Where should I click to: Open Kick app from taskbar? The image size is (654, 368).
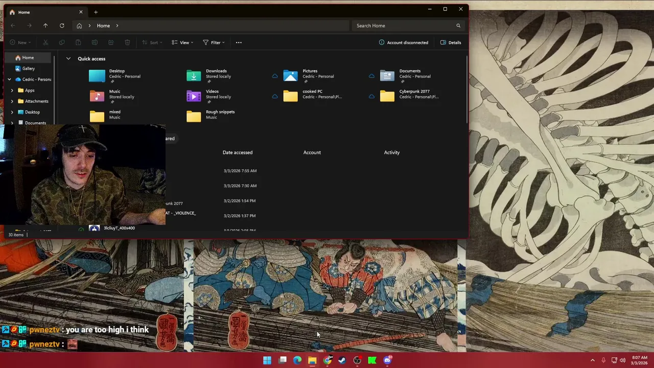pyautogui.click(x=372, y=360)
